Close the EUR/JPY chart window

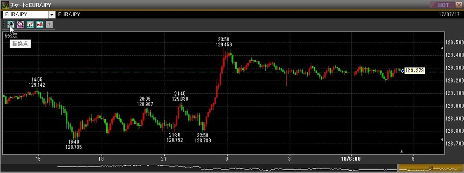(459, 5)
